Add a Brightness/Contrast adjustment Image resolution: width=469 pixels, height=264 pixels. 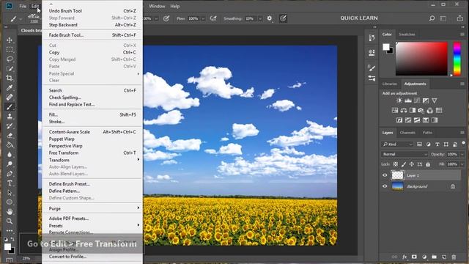399,100
